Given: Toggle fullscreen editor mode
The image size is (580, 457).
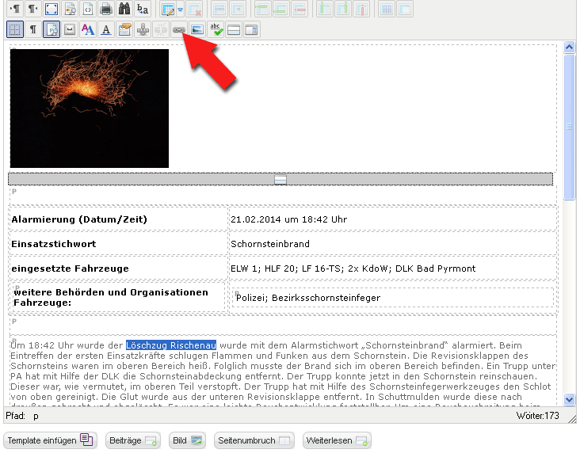Looking at the screenshot, I should pos(52,9).
